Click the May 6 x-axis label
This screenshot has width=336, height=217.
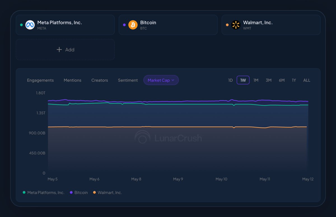pyautogui.click(x=94, y=179)
